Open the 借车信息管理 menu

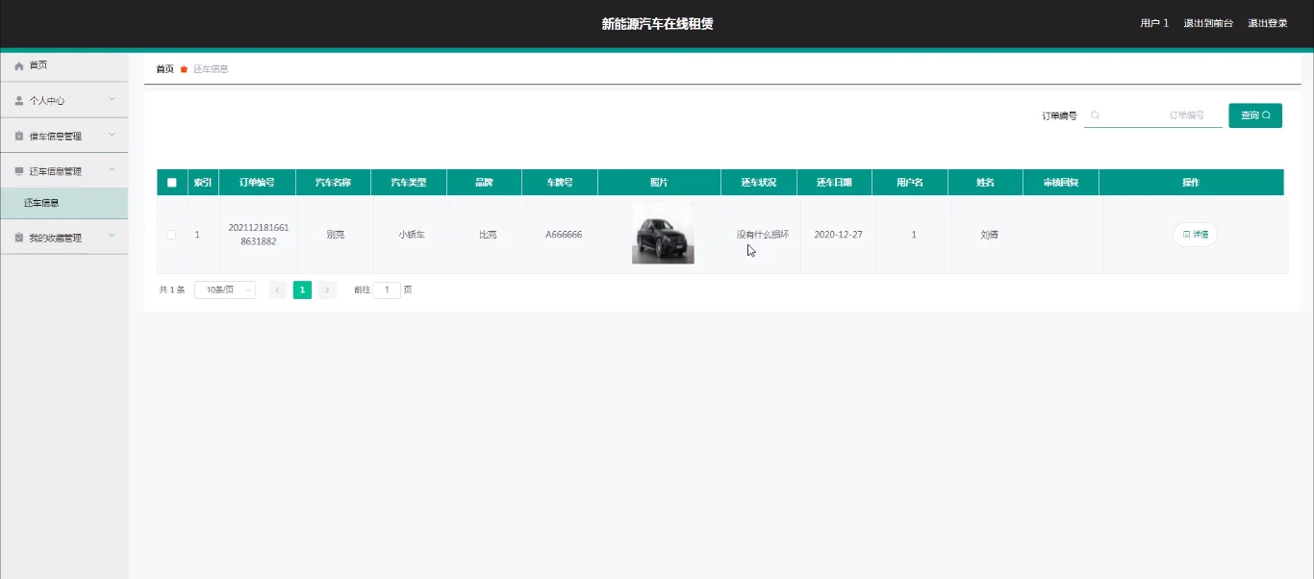click(63, 136)
